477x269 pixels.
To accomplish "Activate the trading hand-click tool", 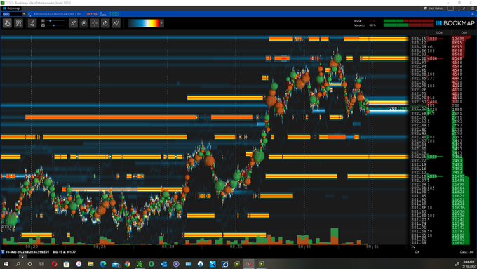I will pos(7,23).
